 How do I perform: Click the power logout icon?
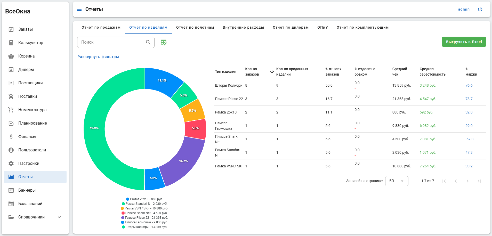480,9
